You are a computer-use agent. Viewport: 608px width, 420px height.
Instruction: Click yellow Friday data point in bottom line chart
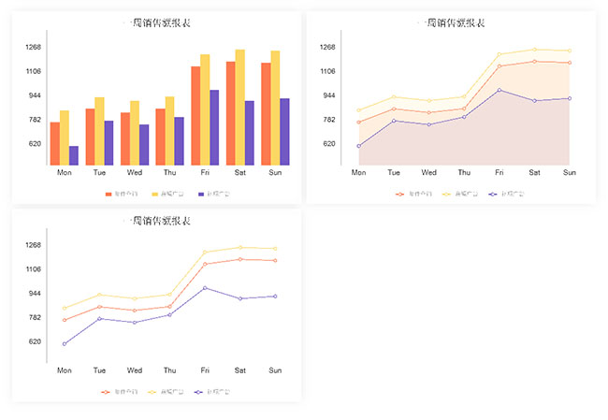click(x=205, y=252)
